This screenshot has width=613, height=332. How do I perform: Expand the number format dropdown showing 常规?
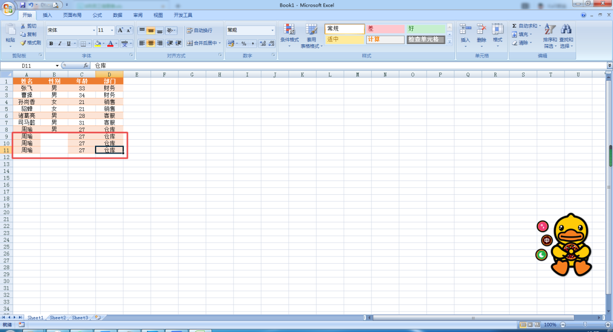[272, 31]
